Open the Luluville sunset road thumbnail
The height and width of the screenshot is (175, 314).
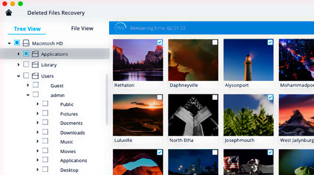(138, 115)
